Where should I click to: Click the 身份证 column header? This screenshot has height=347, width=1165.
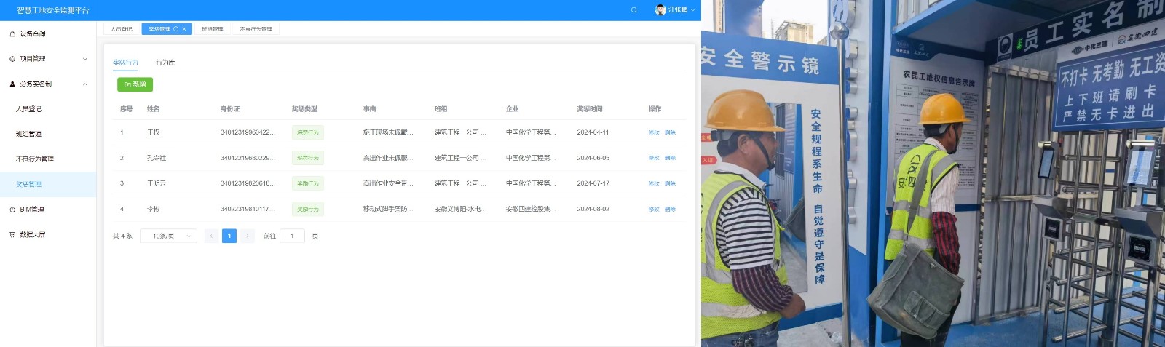pos(230,109)
